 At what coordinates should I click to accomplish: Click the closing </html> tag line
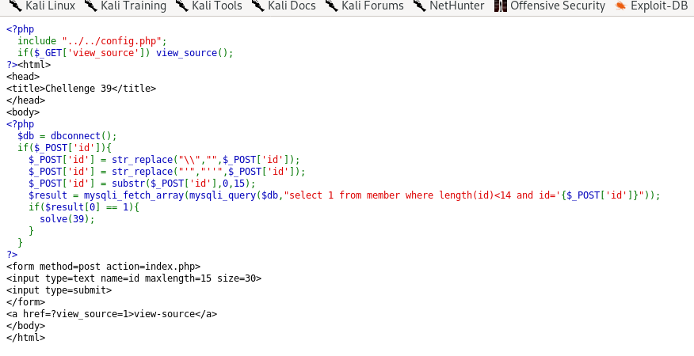[x=25, y=338]
